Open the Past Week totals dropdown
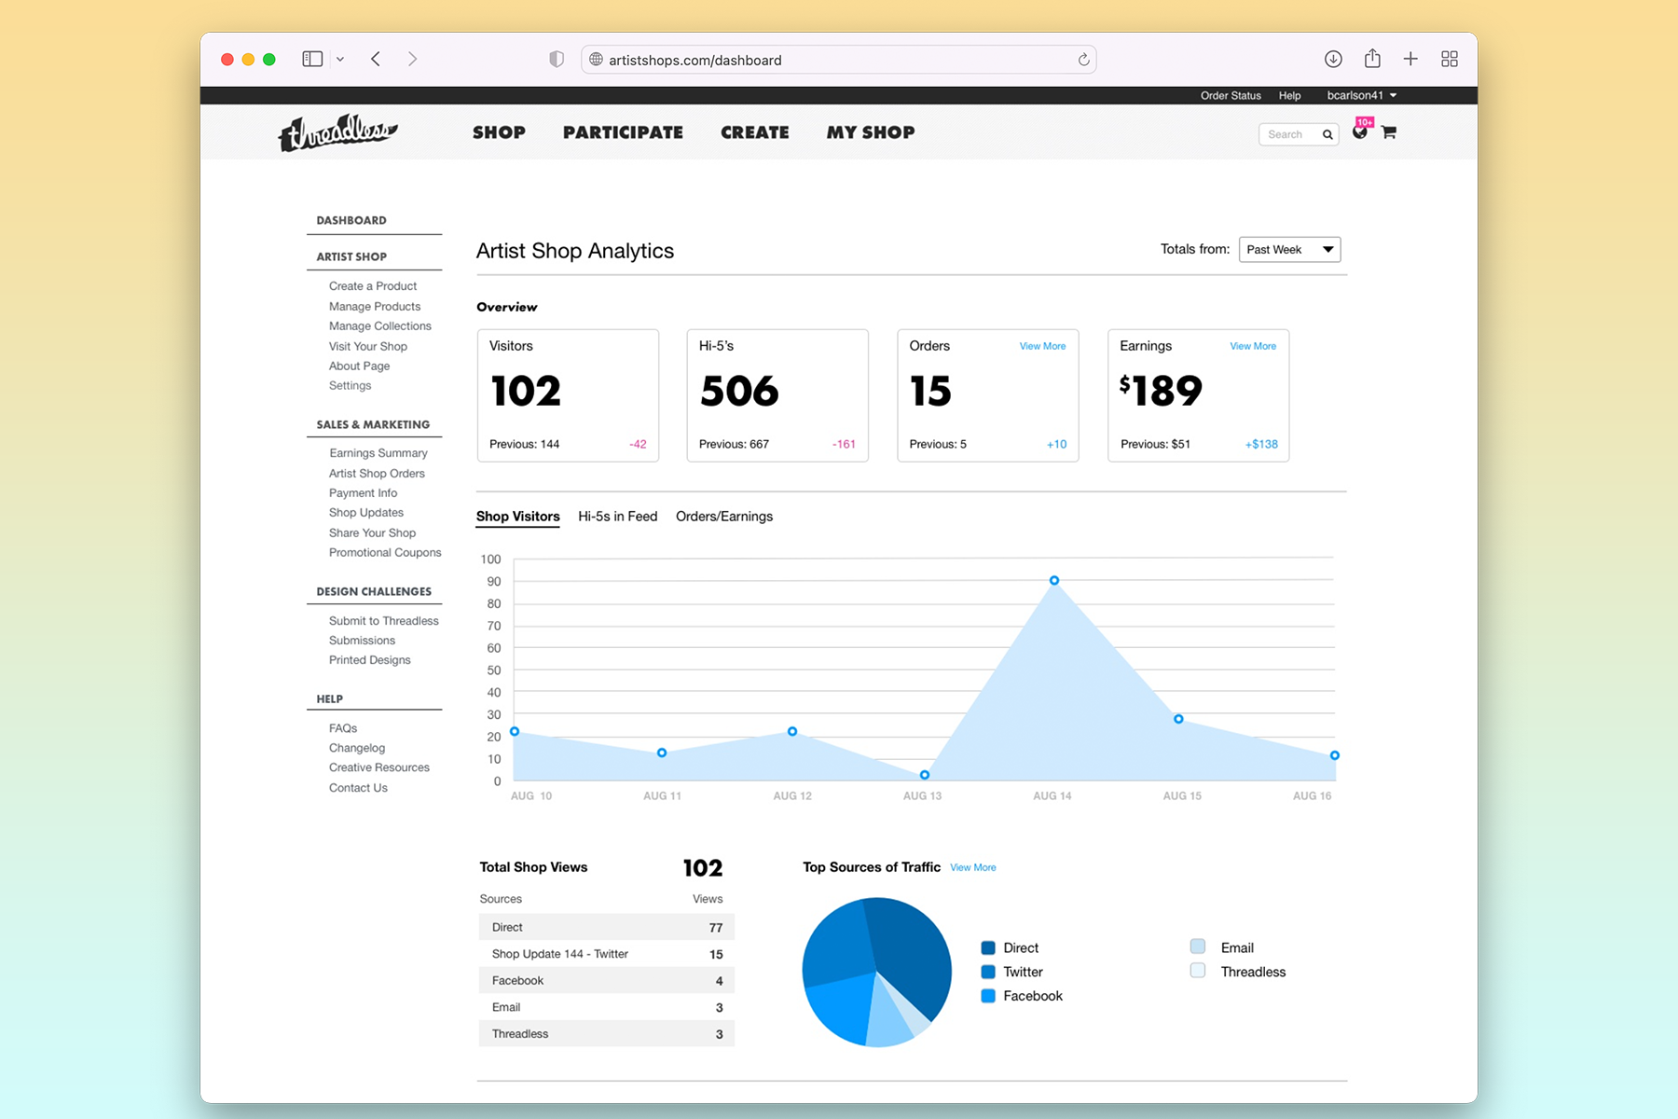The image size is (1678, 1119). (x=1289, y=249)
